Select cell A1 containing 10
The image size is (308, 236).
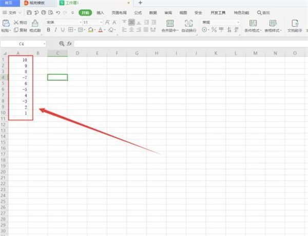point(18,60)
